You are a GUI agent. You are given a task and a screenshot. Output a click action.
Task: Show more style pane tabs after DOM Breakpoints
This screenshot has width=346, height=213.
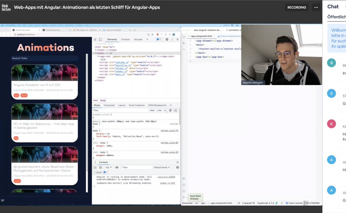[171, 105]
